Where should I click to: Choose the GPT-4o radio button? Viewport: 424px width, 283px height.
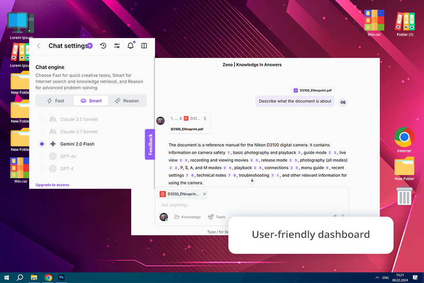click(42, 156)
